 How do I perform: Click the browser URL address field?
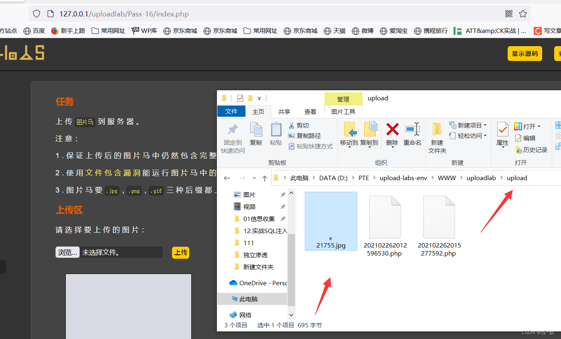(x=279, y=14)
